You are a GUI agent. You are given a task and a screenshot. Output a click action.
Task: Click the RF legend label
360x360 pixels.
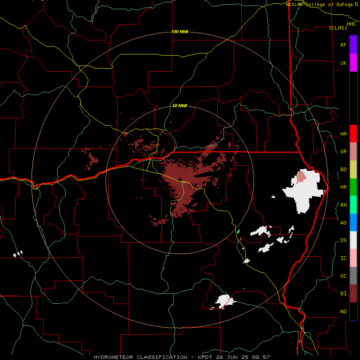pos(343,45)
